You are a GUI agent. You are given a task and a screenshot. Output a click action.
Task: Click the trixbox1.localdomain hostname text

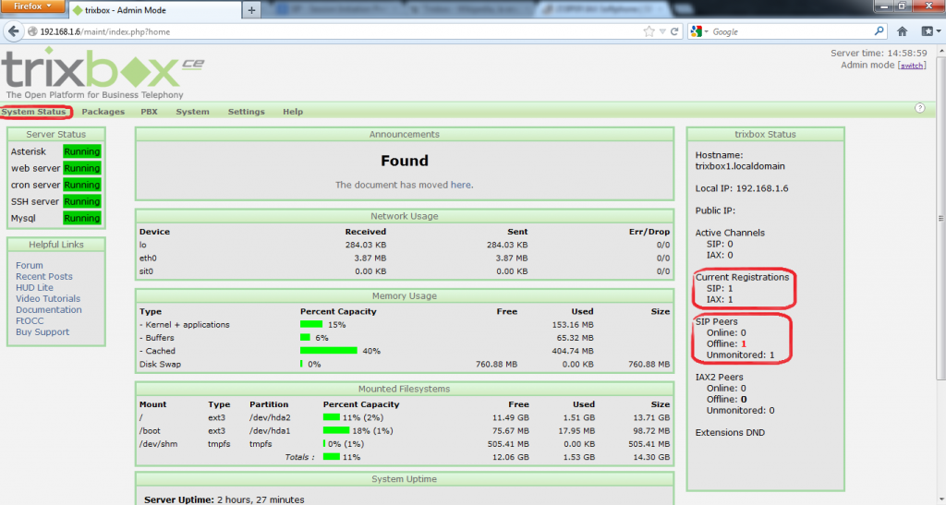[x=740, y=166]
